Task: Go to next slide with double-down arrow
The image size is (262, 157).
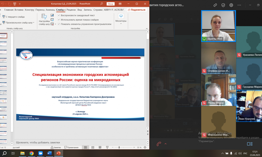Action: pos(148,134)
